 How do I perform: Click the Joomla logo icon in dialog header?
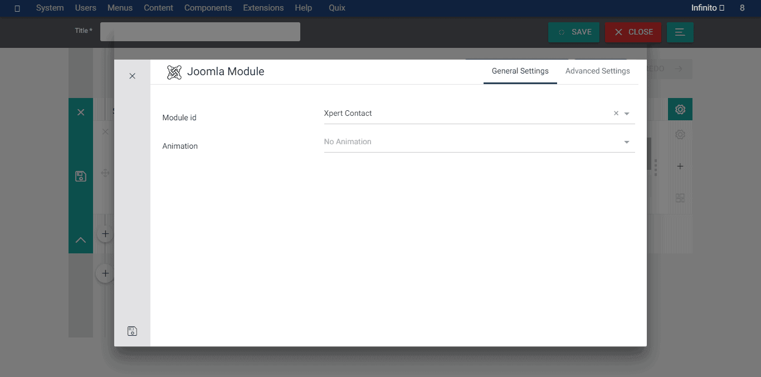[x=174, y=72]
